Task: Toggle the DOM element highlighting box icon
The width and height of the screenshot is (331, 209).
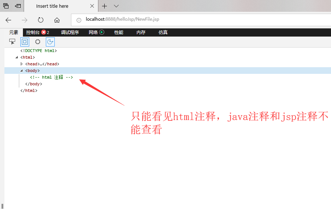Action: [x=25, y=42]
